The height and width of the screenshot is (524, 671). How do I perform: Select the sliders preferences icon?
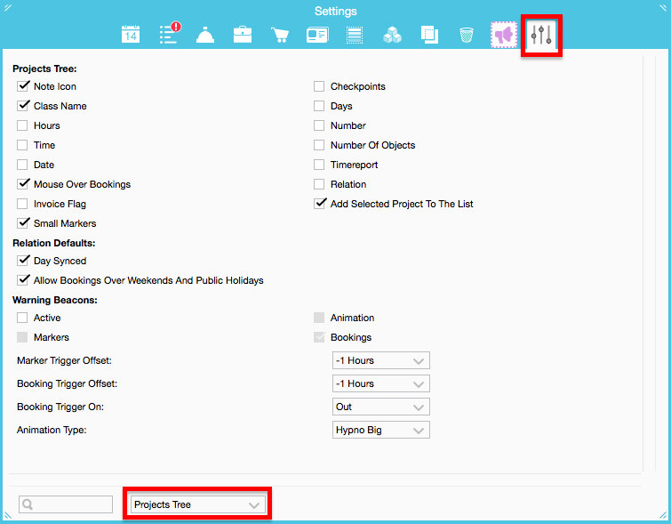point(541,35)
